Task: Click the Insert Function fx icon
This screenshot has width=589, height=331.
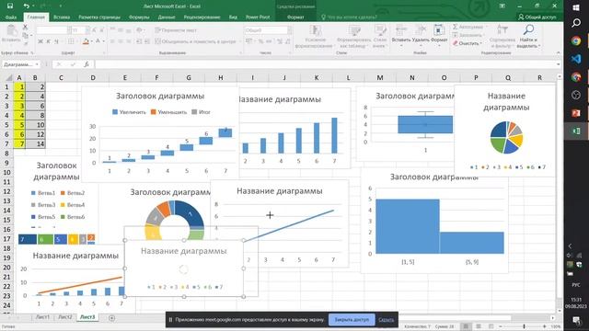Action: click(x=87, y=64)
